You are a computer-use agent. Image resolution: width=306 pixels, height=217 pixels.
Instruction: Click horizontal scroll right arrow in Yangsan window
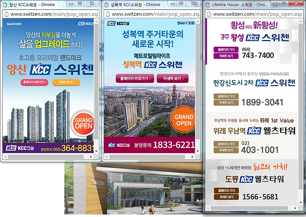tap(91, 157)
